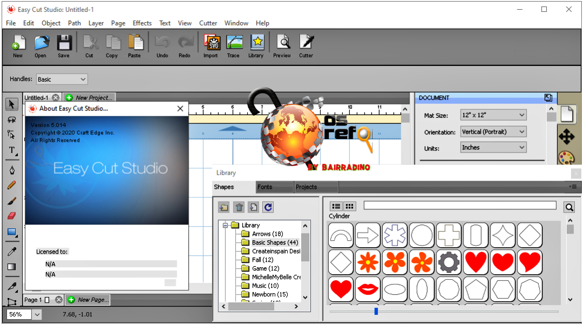The image size is (584, 324).
Task: Click the Redo arrow icon
Action: (x=185, y=46)
